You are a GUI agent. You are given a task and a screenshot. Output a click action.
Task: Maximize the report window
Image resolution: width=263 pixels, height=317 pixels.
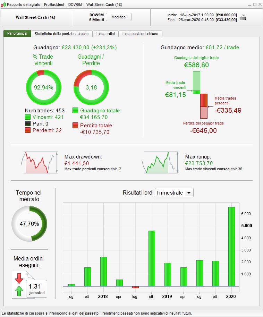pos(255,4)
